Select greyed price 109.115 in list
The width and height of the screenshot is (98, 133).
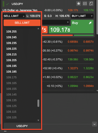point(11,112)
